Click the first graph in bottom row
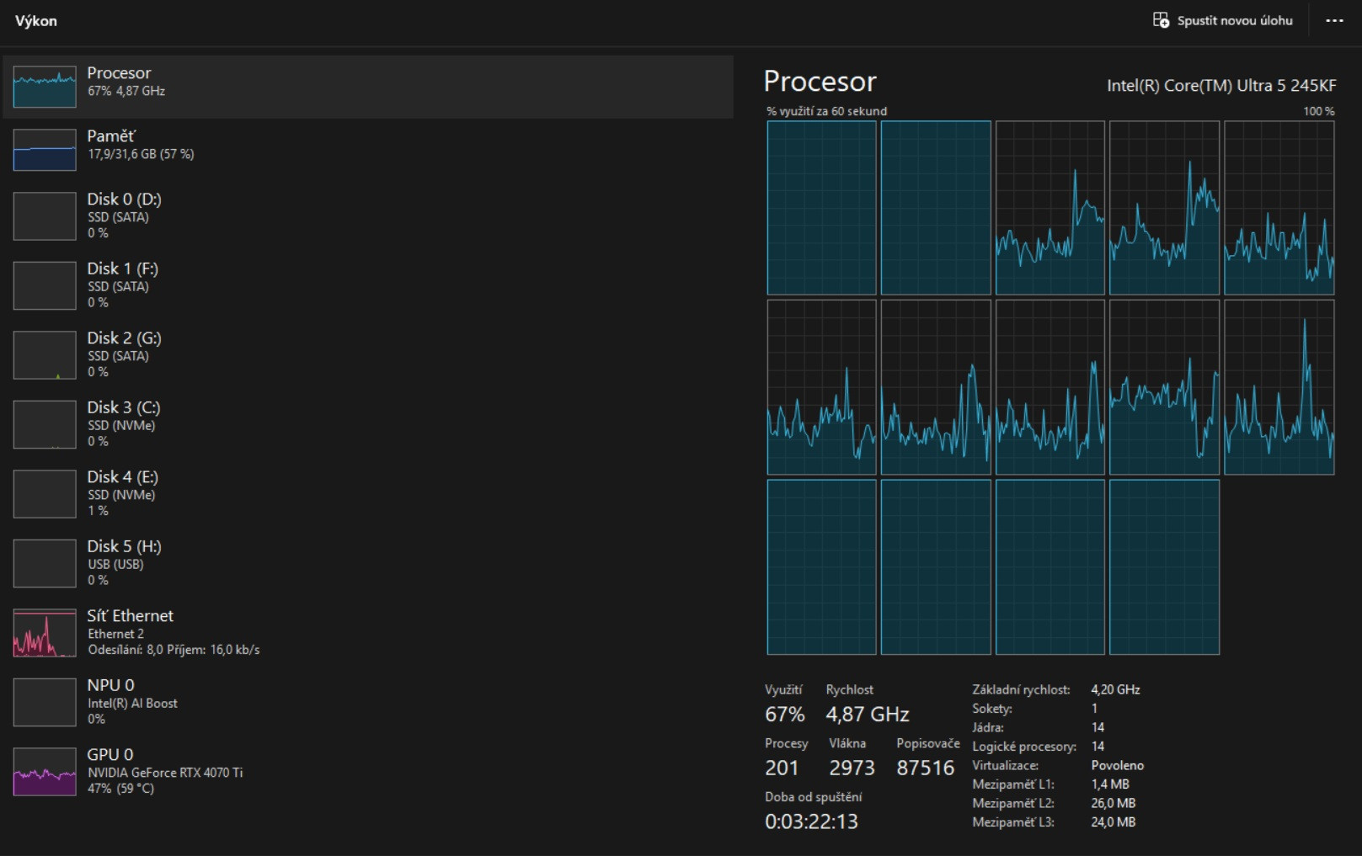Screen dimensions: 1362x856 click(821, 567)
